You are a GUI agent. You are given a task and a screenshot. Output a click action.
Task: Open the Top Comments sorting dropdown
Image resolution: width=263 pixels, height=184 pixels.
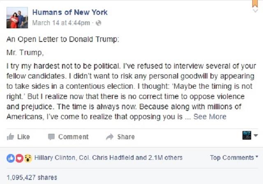click(x=234, y=158)
